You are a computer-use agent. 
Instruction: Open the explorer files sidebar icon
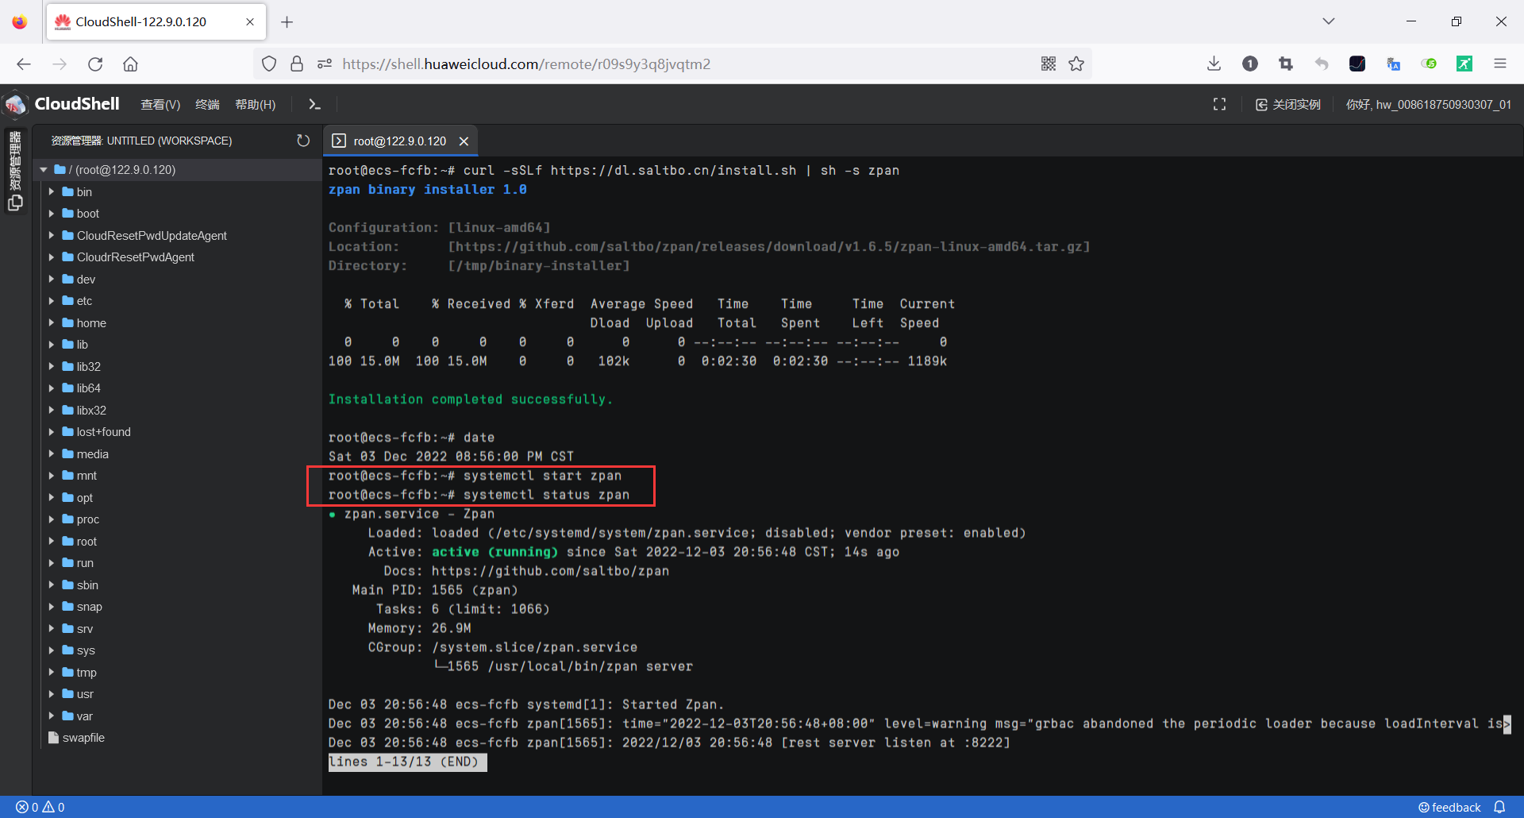point(15,203)
